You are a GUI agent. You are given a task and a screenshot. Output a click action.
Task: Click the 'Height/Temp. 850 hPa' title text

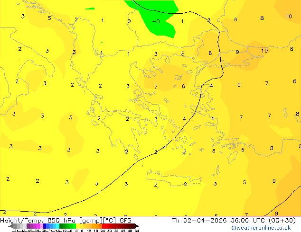[38, 221]
